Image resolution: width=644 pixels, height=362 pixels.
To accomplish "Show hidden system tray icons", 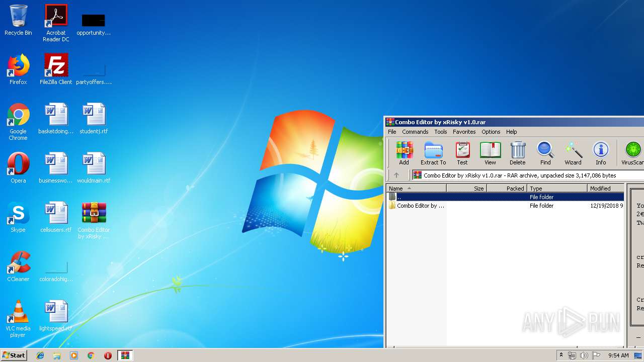I will click(561, 355).
